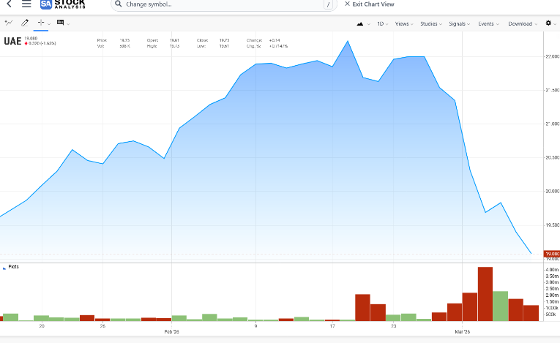
Task: Click the red down arrow change indicator
Action: click(x=26, y=44)
